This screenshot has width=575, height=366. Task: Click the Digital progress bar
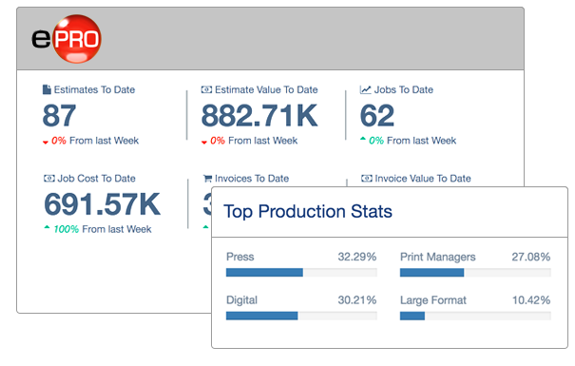301,316
